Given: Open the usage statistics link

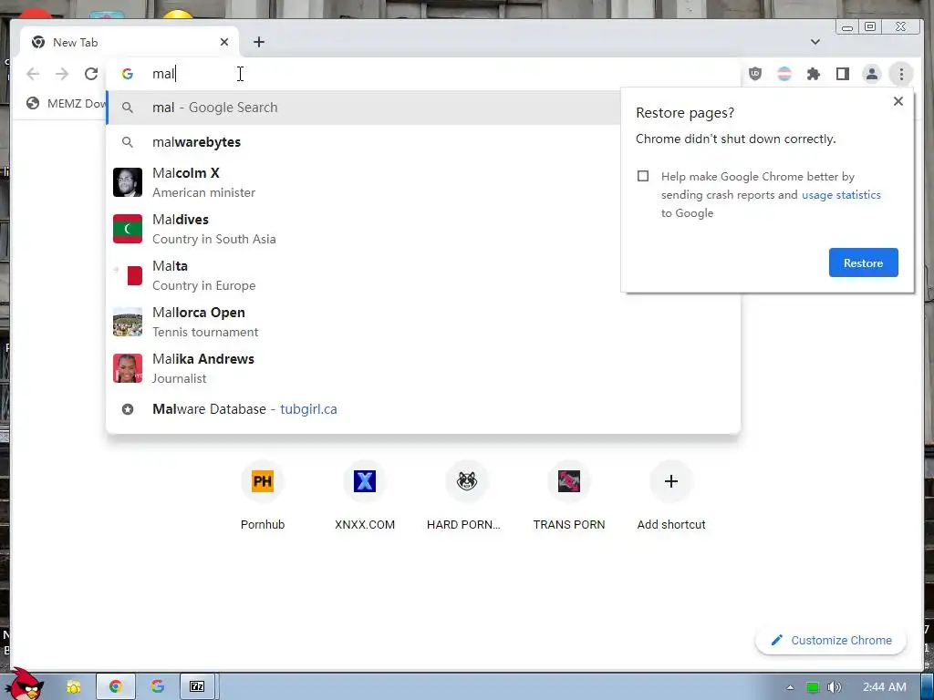Looking at the screenshot, I should tap(841, 195).
